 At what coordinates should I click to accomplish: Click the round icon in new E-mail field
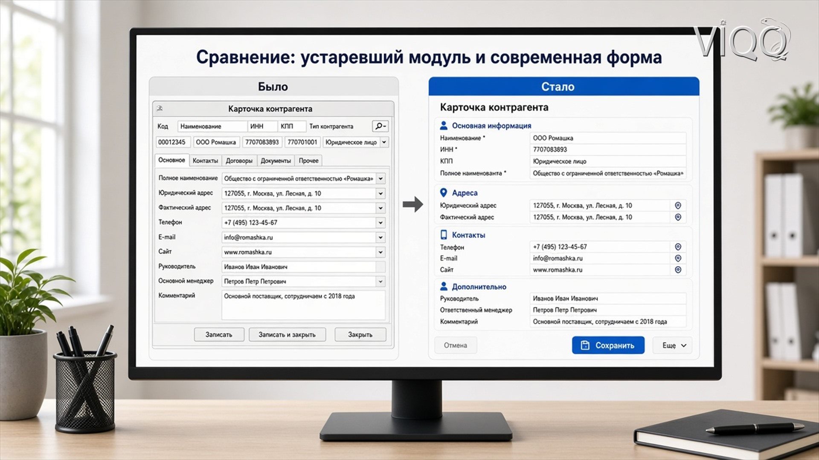(x=678, y=258)
